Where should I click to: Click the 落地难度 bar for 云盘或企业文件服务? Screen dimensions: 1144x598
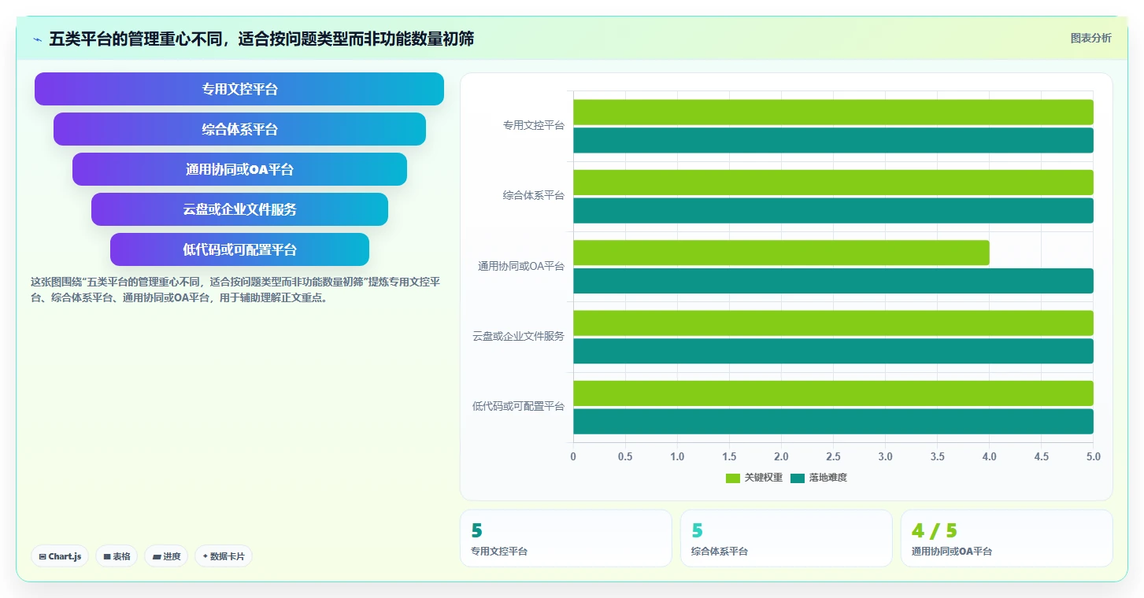pos(833,351)
